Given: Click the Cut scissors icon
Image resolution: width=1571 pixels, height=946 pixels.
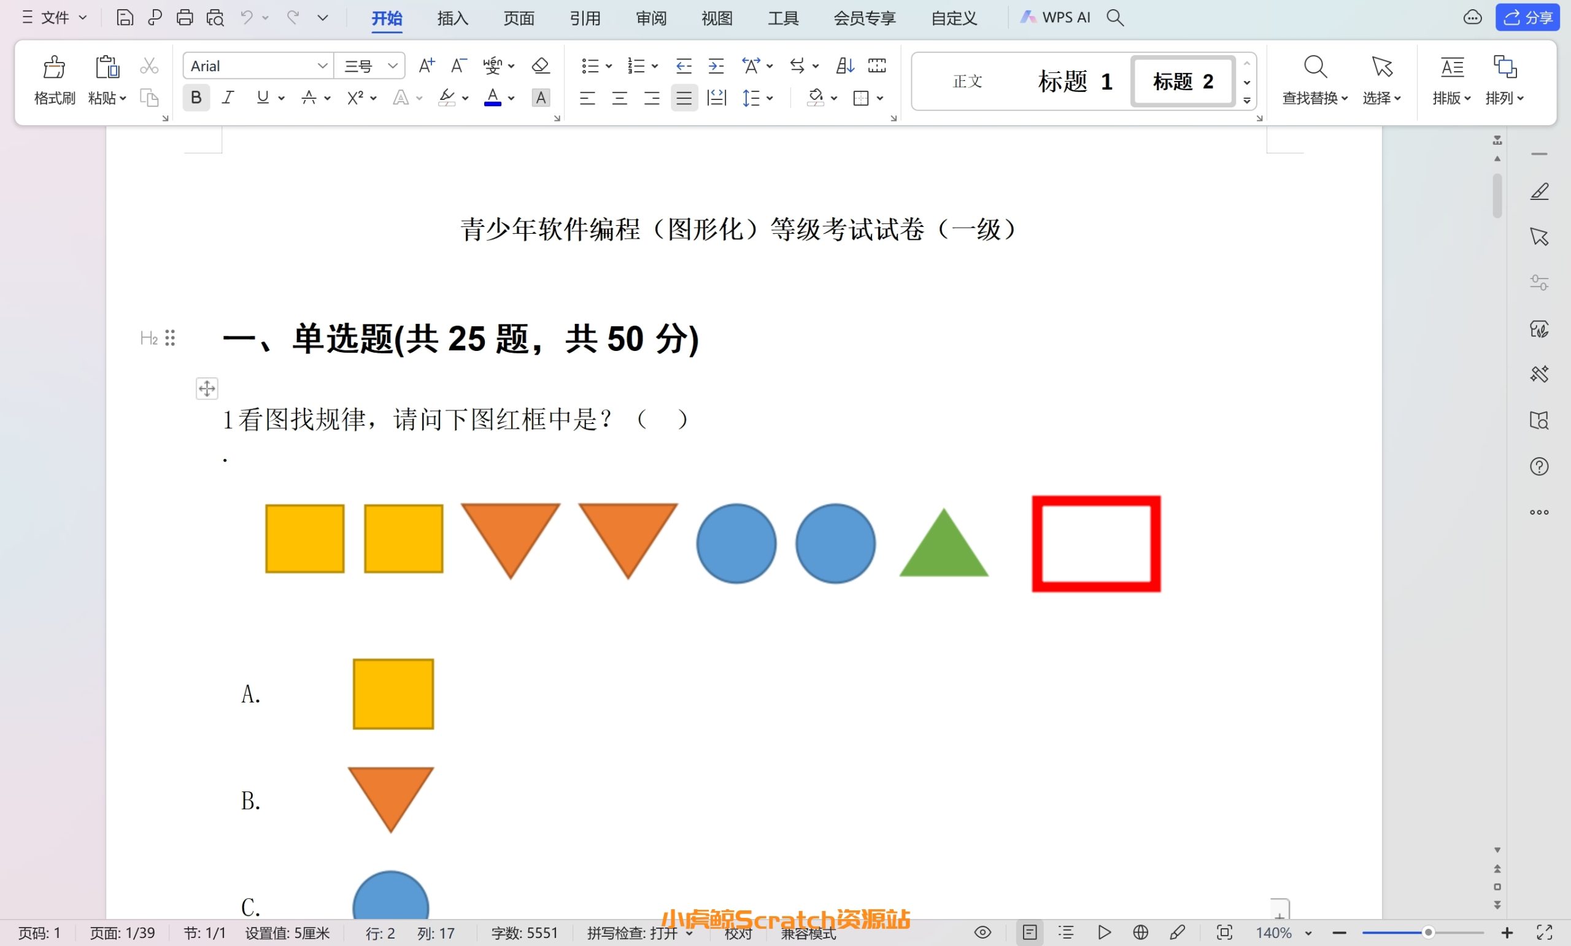Looking at the screenshot, I should click(x=149, y=66).
